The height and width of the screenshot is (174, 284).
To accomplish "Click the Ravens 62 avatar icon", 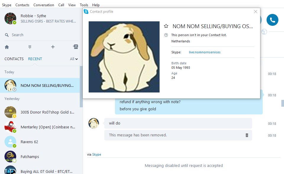I will pyautogui.click(x=10, y=142).
